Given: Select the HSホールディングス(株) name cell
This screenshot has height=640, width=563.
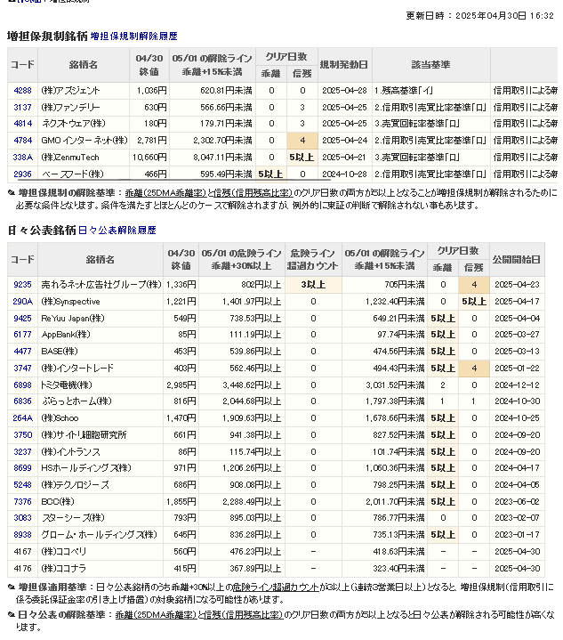Looking at the screenshot, I should (101, 468).
